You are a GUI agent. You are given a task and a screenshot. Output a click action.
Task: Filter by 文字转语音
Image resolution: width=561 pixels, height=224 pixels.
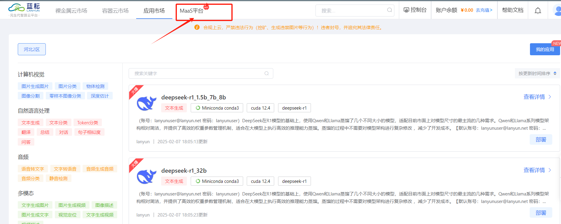coord(65,169)
